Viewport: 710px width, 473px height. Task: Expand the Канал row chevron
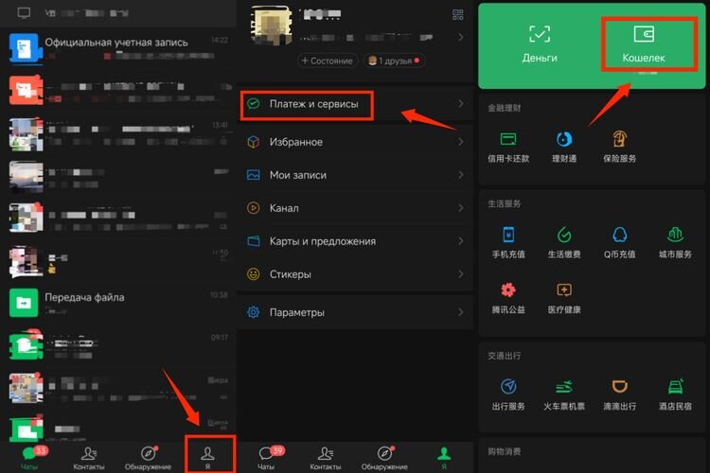460,208
